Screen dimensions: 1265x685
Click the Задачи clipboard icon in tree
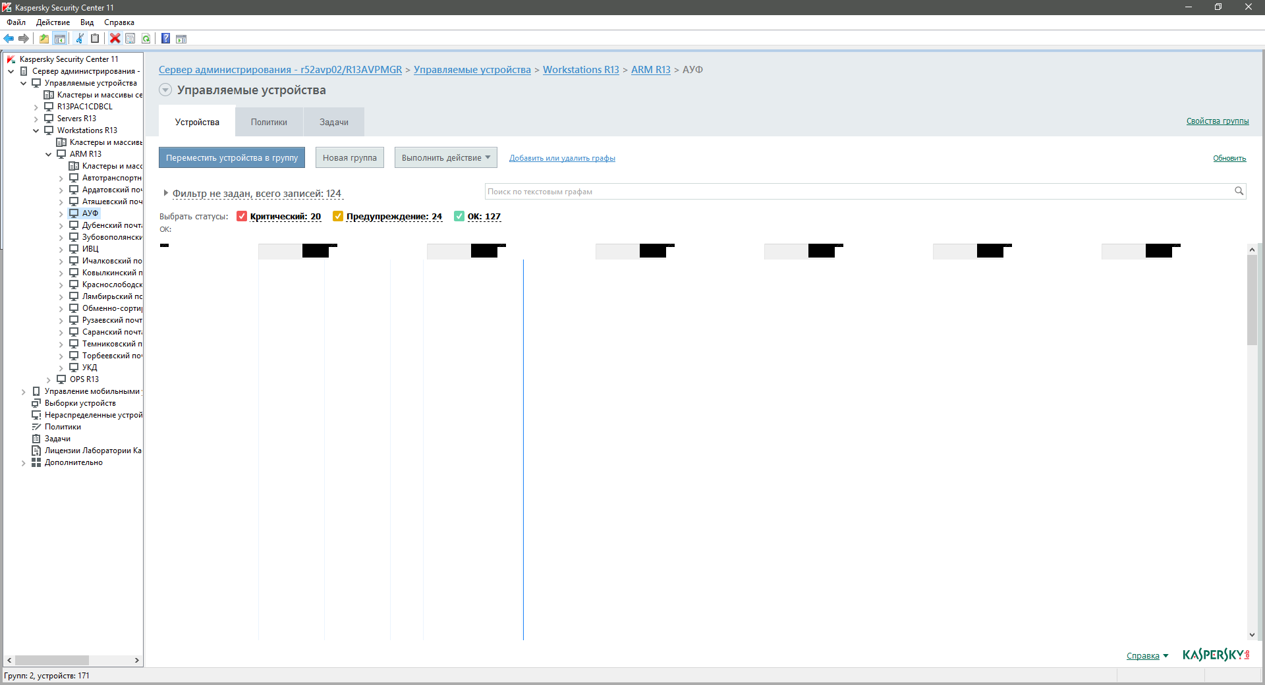(36, 439)
